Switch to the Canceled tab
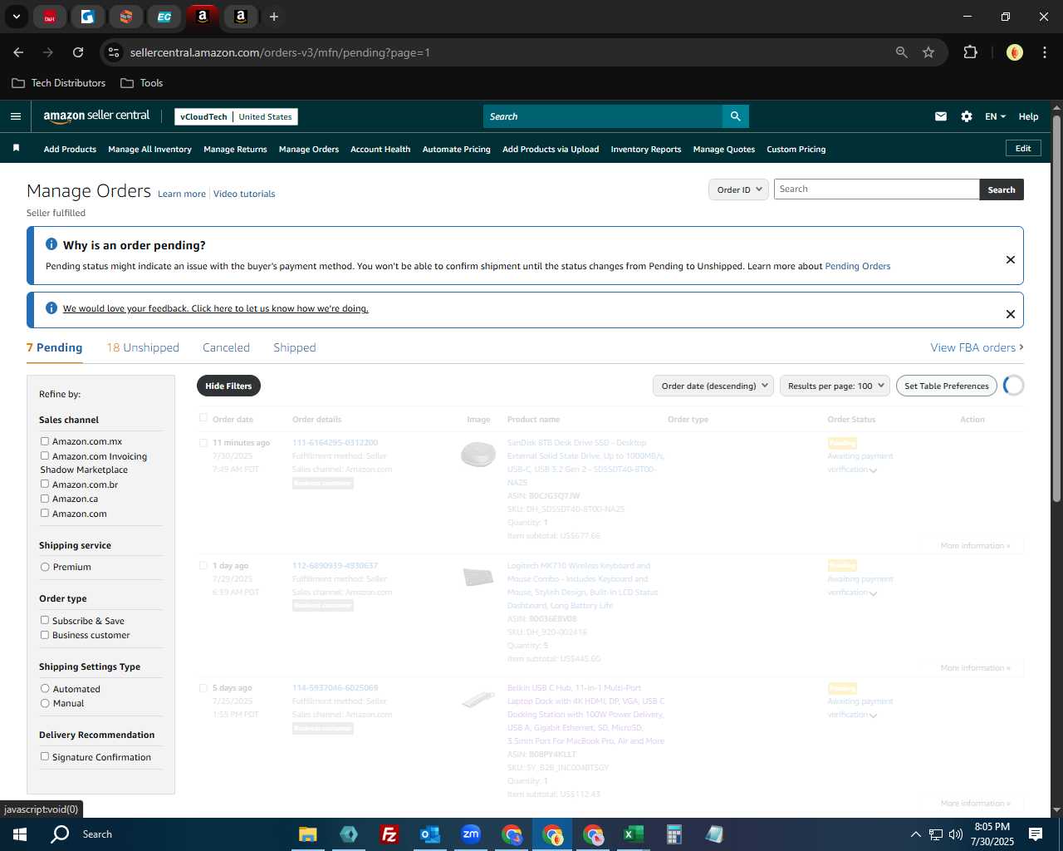 point(226,347)
